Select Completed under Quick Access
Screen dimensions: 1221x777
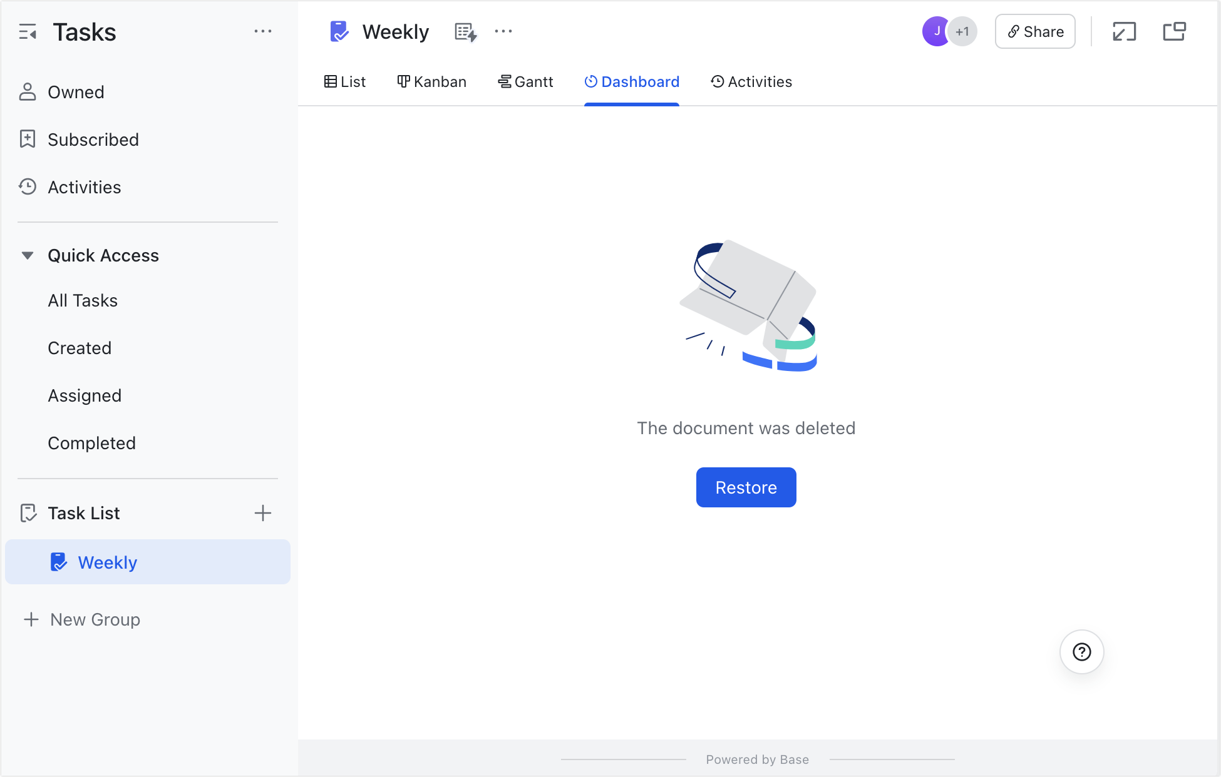click(x=91, y=443)
